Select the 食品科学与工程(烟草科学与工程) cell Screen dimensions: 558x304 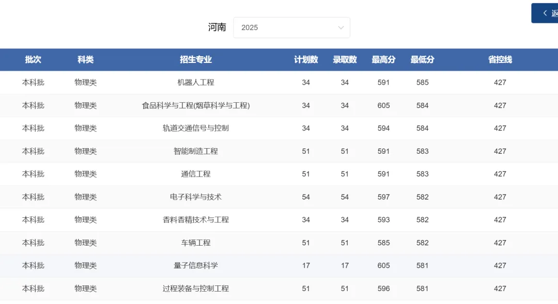(196, 106)
